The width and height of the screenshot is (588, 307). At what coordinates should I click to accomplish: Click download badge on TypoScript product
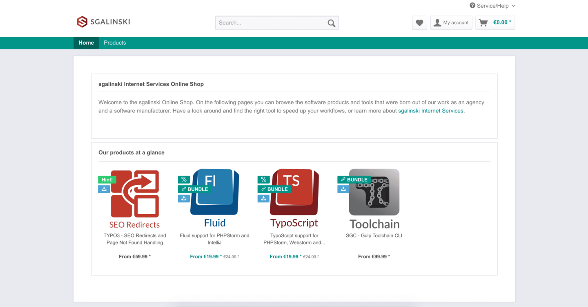pyautogui.click(x=263, y=198)
